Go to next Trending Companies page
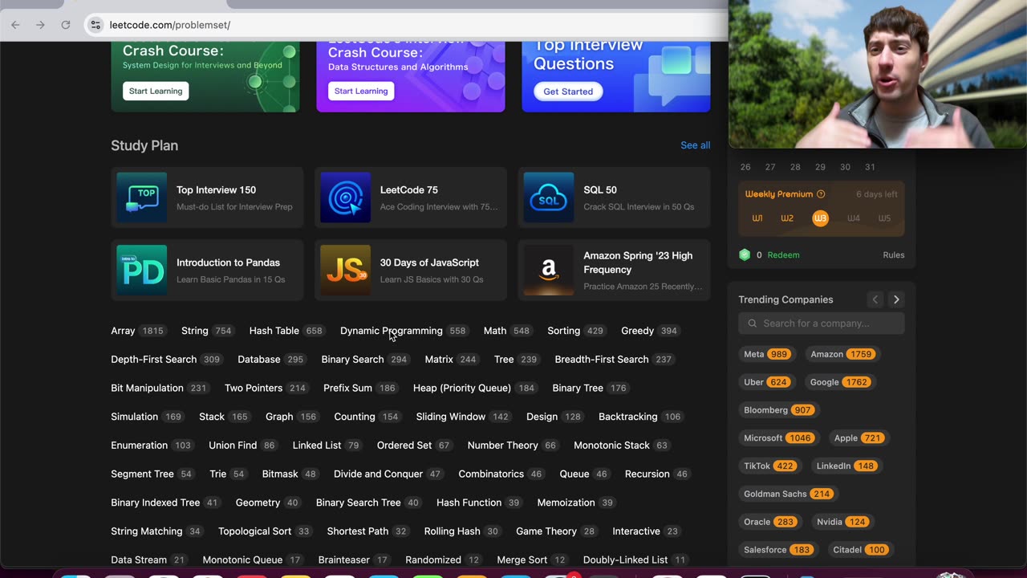Viewport: 1027px width, 578px height. pyautogui.click(x=896, y=299)
